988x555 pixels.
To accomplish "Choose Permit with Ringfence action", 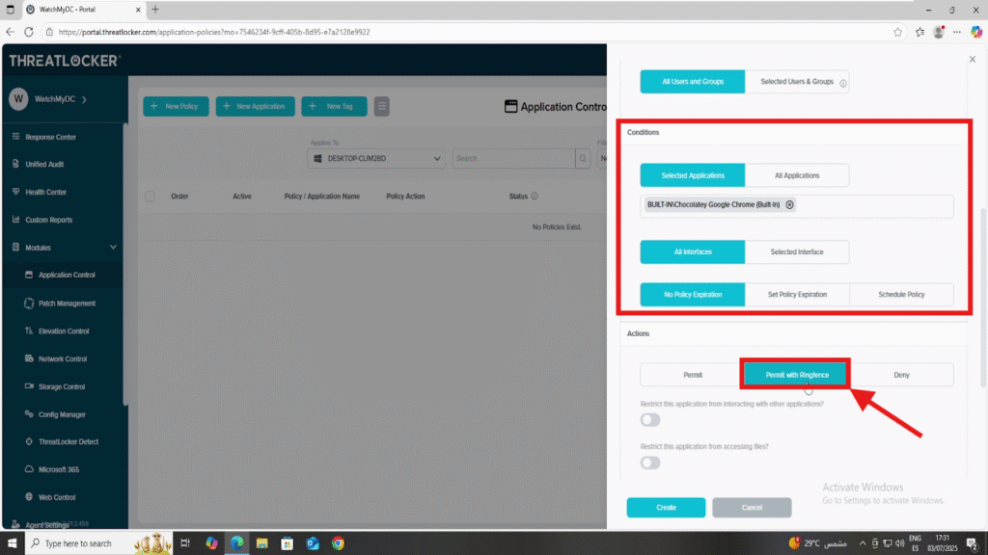I will tap(797, 375).
